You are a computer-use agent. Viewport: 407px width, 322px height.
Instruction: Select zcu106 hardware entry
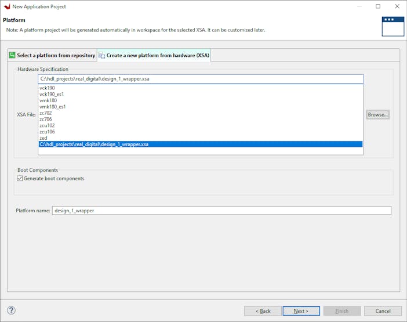(x=201, y=132)
